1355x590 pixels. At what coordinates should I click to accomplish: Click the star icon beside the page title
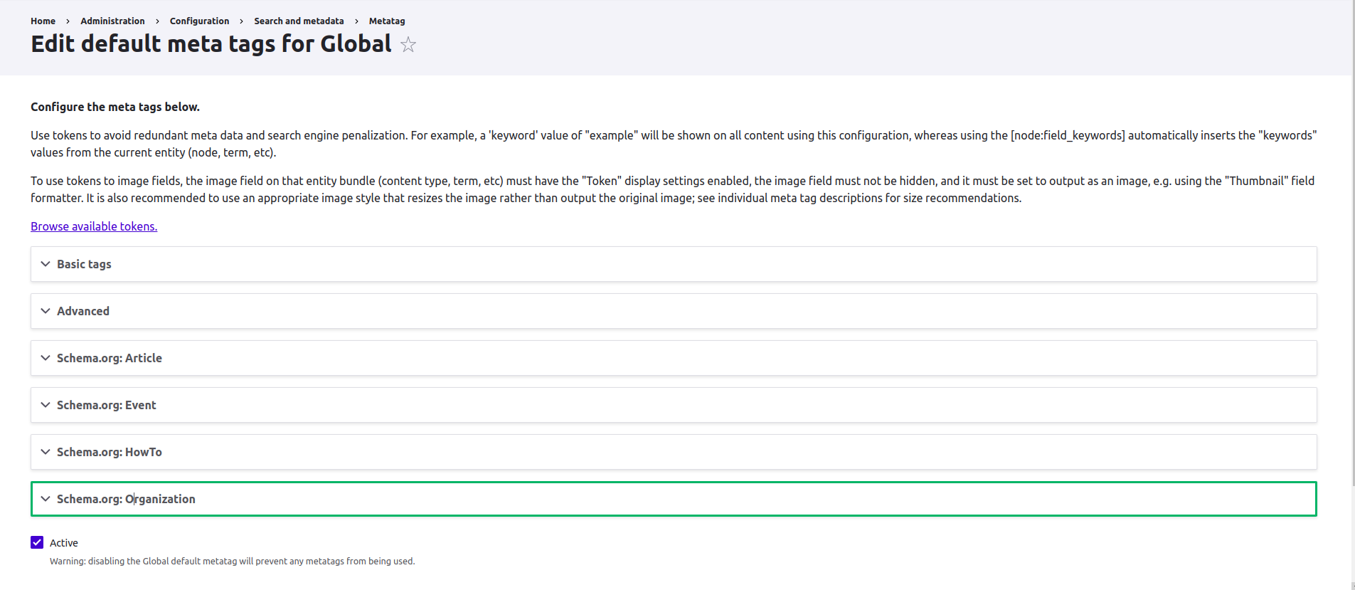(408, 45)
